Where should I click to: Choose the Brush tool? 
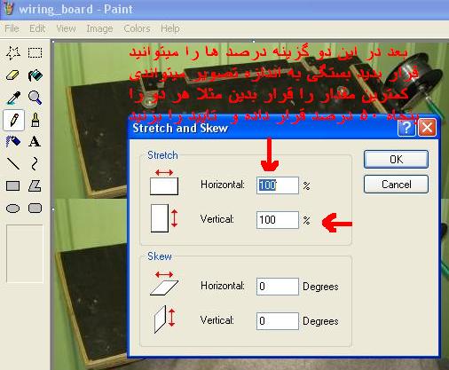tap(35, 120)
